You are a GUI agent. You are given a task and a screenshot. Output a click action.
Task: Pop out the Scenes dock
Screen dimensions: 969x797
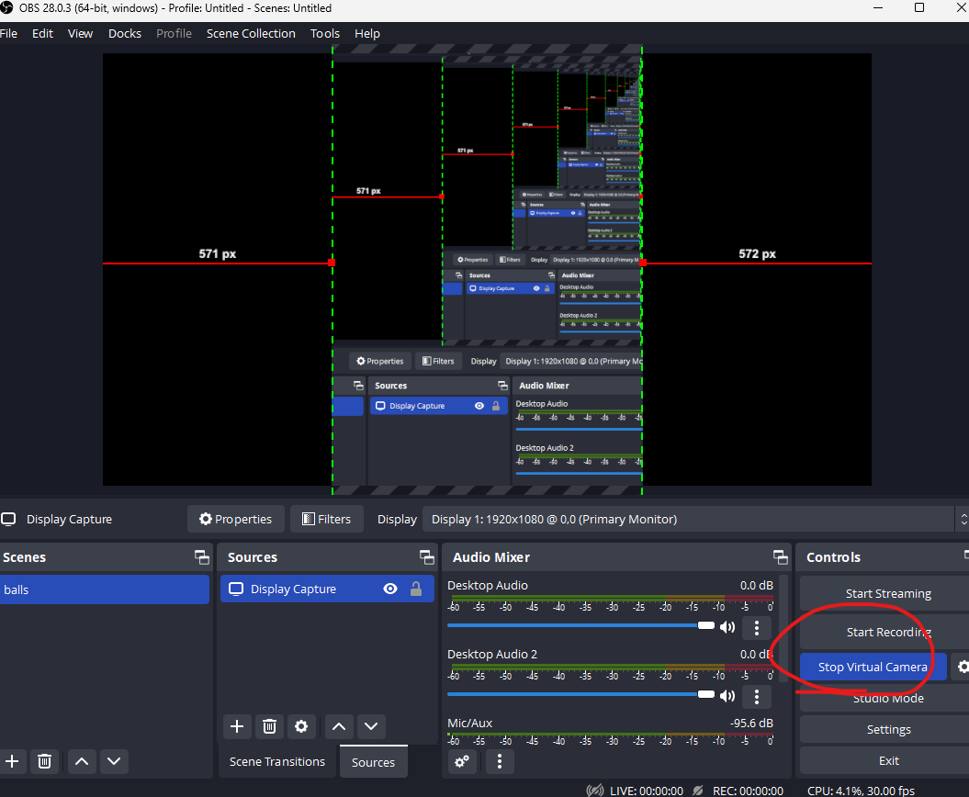[x=202, y=557]
